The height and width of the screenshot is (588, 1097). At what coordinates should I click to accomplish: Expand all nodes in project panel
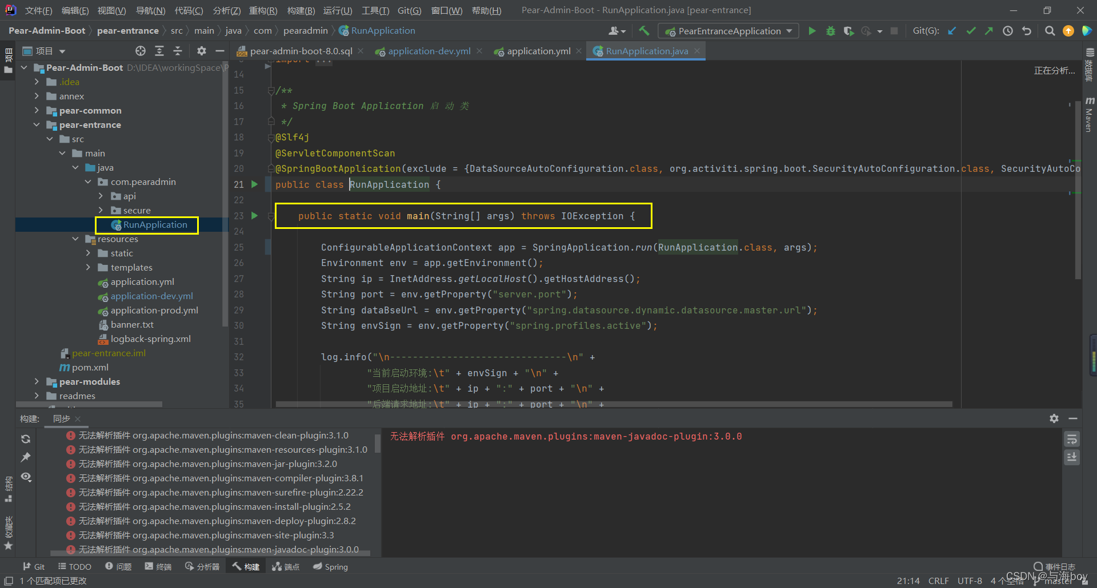[x=159, y=51]
